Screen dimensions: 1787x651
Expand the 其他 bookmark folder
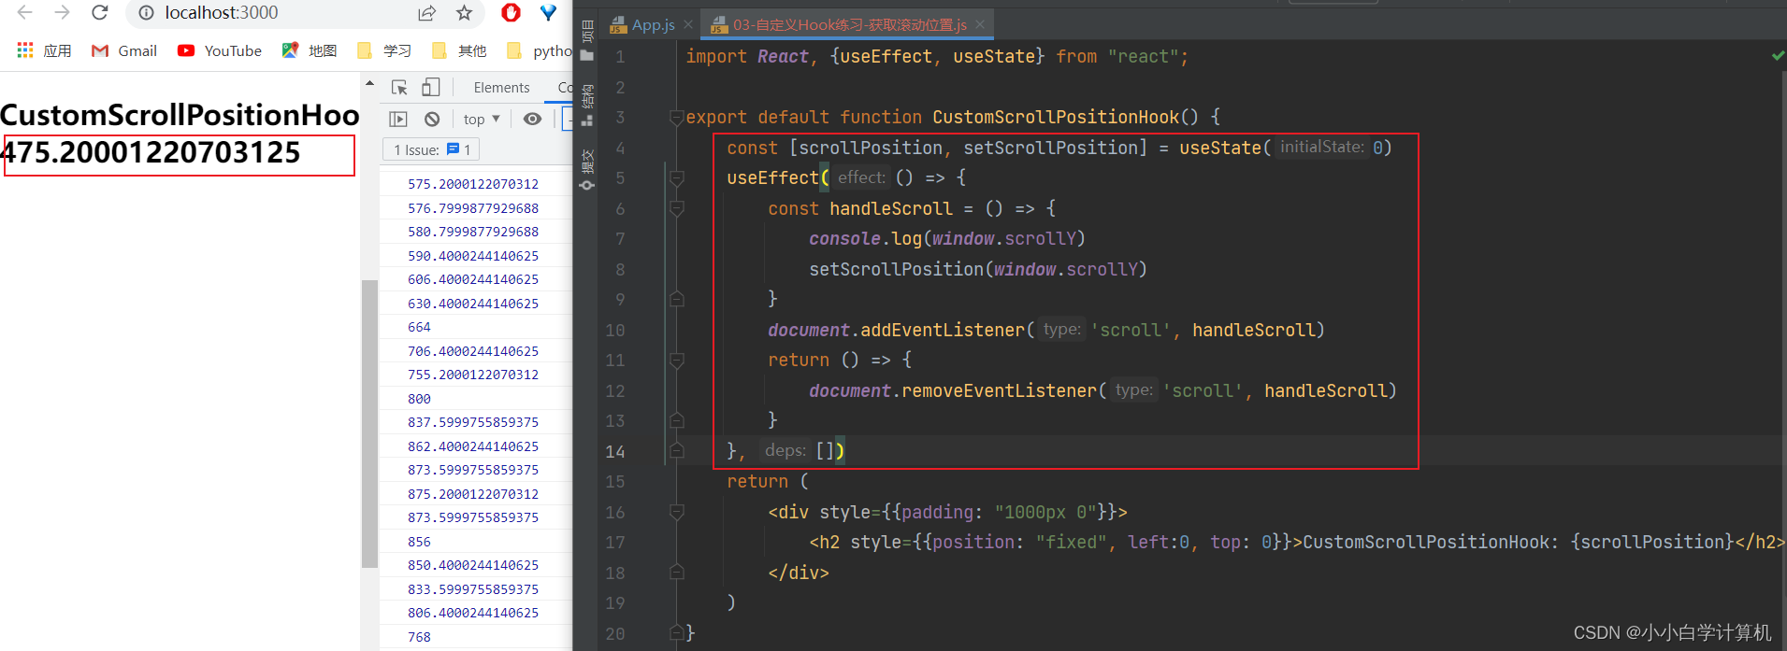point(459,50)
